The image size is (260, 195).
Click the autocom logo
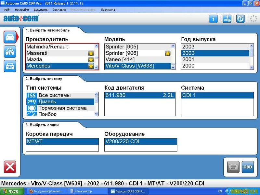21,19
